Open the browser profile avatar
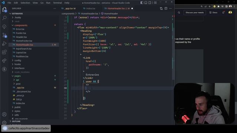This screenshot has height=133, width=237. coord(230,13)
